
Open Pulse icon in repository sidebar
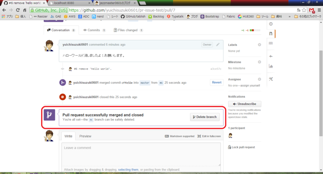(x=271, y=56)
